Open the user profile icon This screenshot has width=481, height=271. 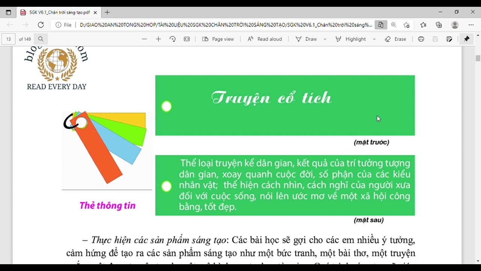click(x=455, y=25)
